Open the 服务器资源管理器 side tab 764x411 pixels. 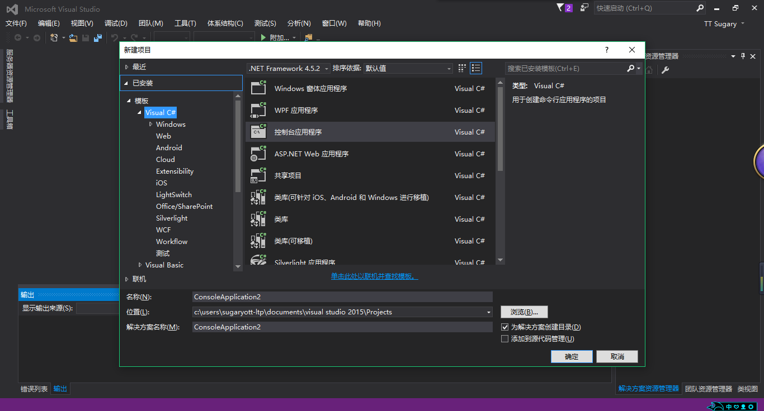pyautogui.click(x=9, y=75)
